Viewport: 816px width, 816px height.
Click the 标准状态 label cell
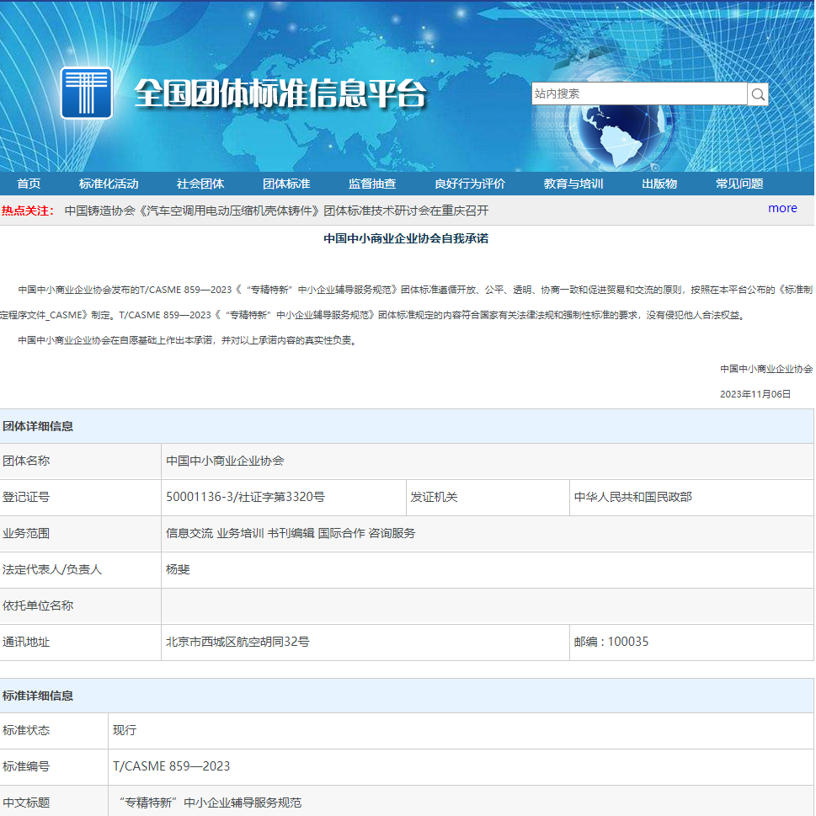pyautogui.click(x=54, y=731)
